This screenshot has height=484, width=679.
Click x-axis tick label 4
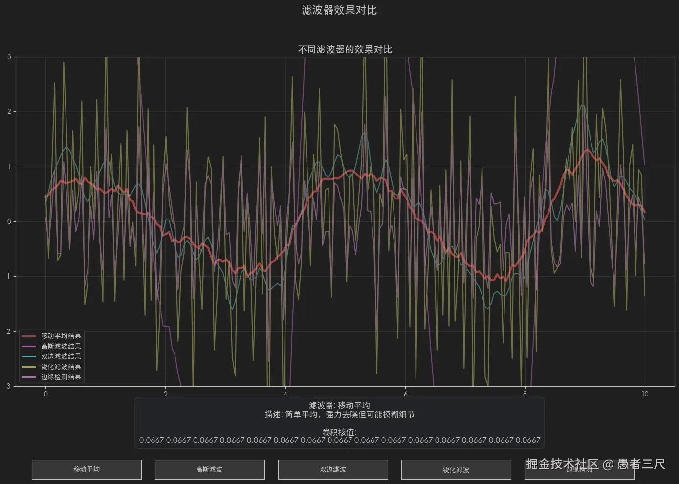(285, 394)
